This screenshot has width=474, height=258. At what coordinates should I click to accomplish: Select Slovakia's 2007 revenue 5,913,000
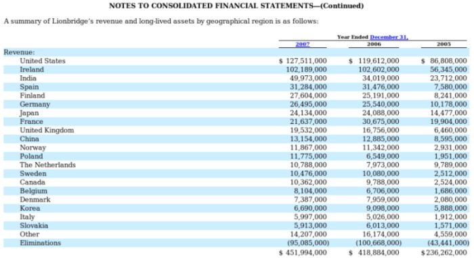[310, 225]
